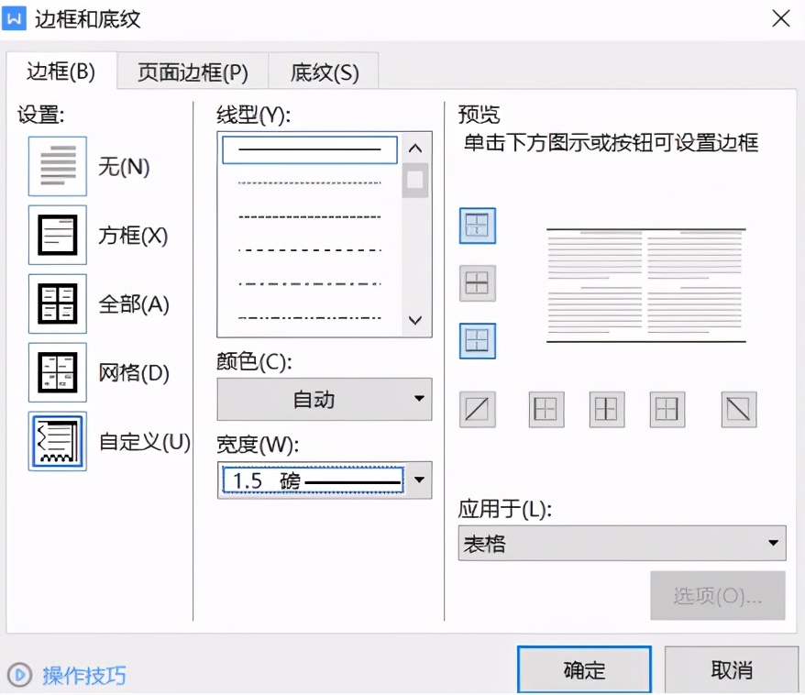Select the solid line style in the list

pos(308,149)
